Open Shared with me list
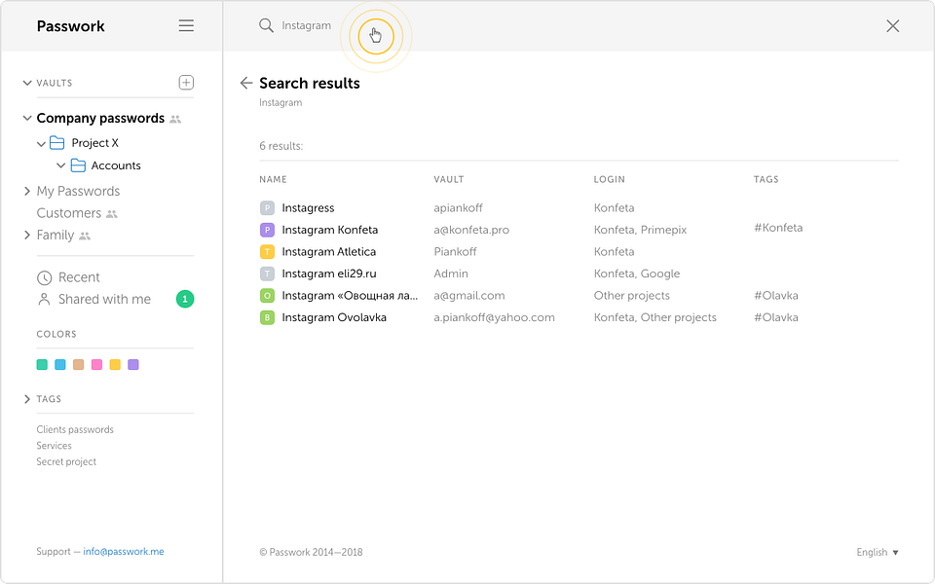Screen dimensions: 935x584 (x=104, y=299)
